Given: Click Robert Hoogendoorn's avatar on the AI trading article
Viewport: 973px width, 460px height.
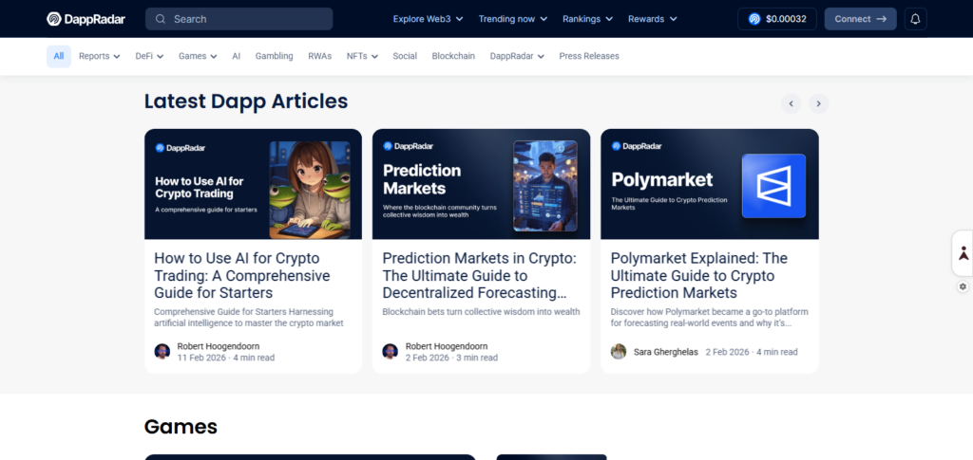Looking at the screenshot, I should 162,352.
